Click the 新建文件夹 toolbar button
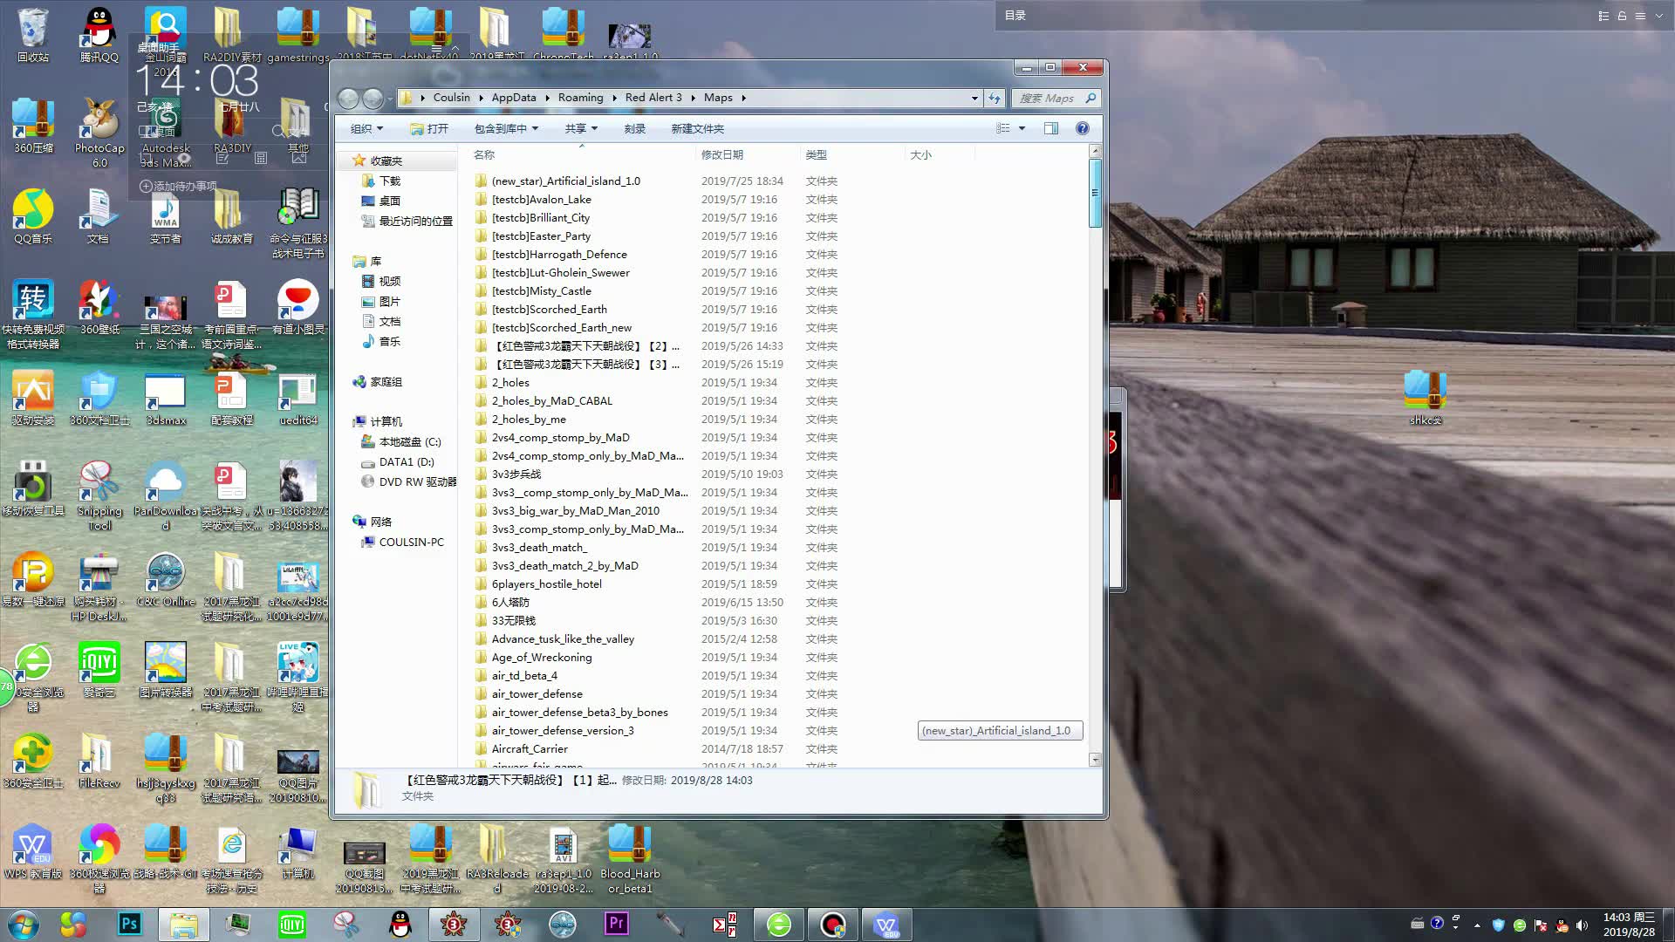This screenshot has width=1675, height=942. [697, 128]
